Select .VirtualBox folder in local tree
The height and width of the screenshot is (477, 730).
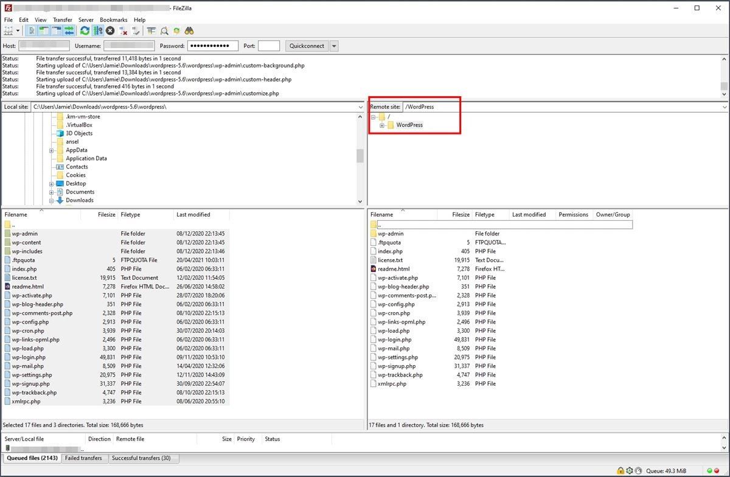[x=79, y=125]
